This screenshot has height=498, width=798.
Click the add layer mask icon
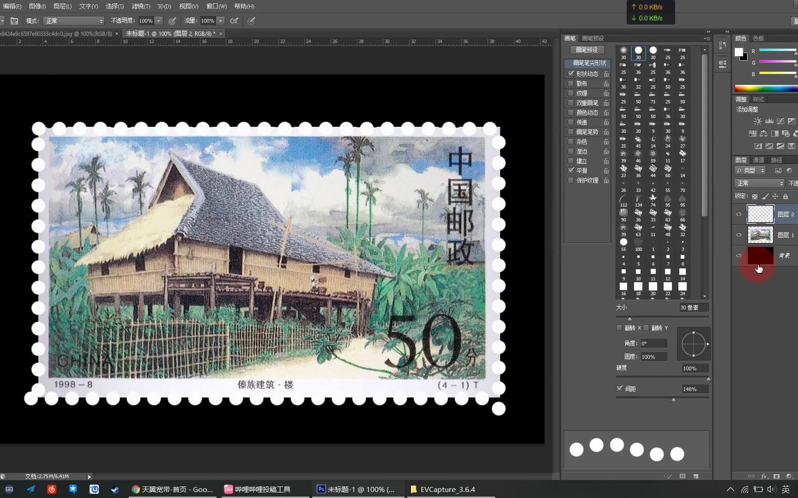(x=777, y=476)
